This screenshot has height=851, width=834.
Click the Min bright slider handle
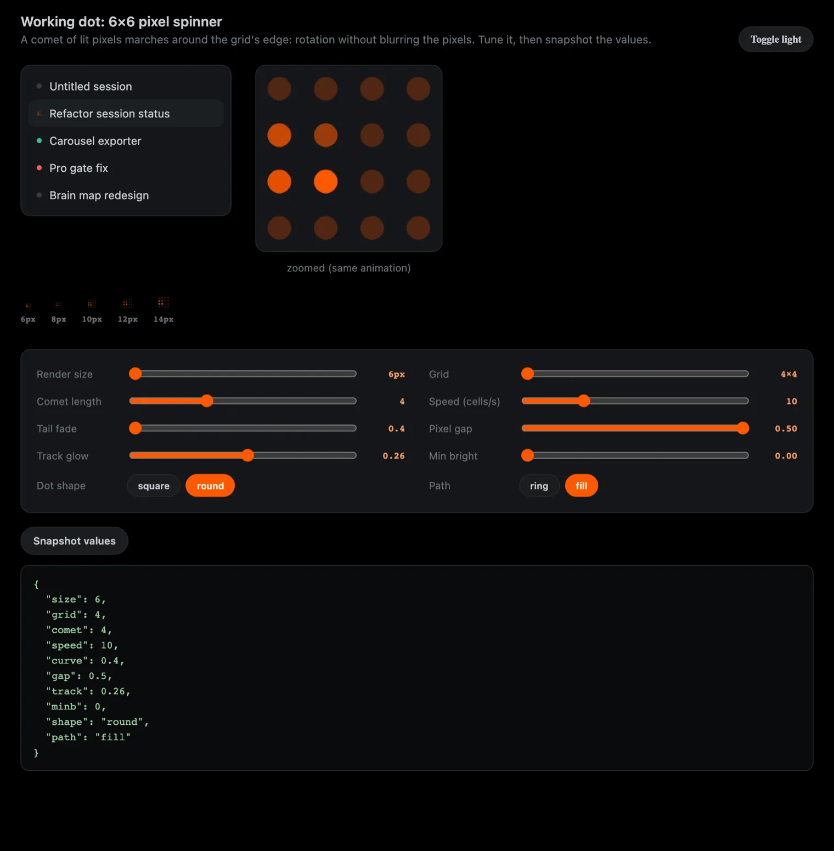(x=527, y=455)
